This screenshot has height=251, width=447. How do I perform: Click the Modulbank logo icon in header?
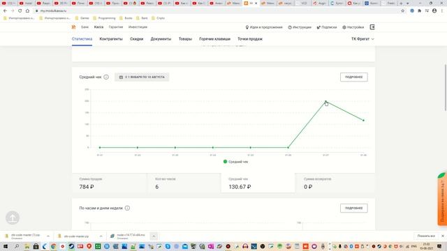73,27
